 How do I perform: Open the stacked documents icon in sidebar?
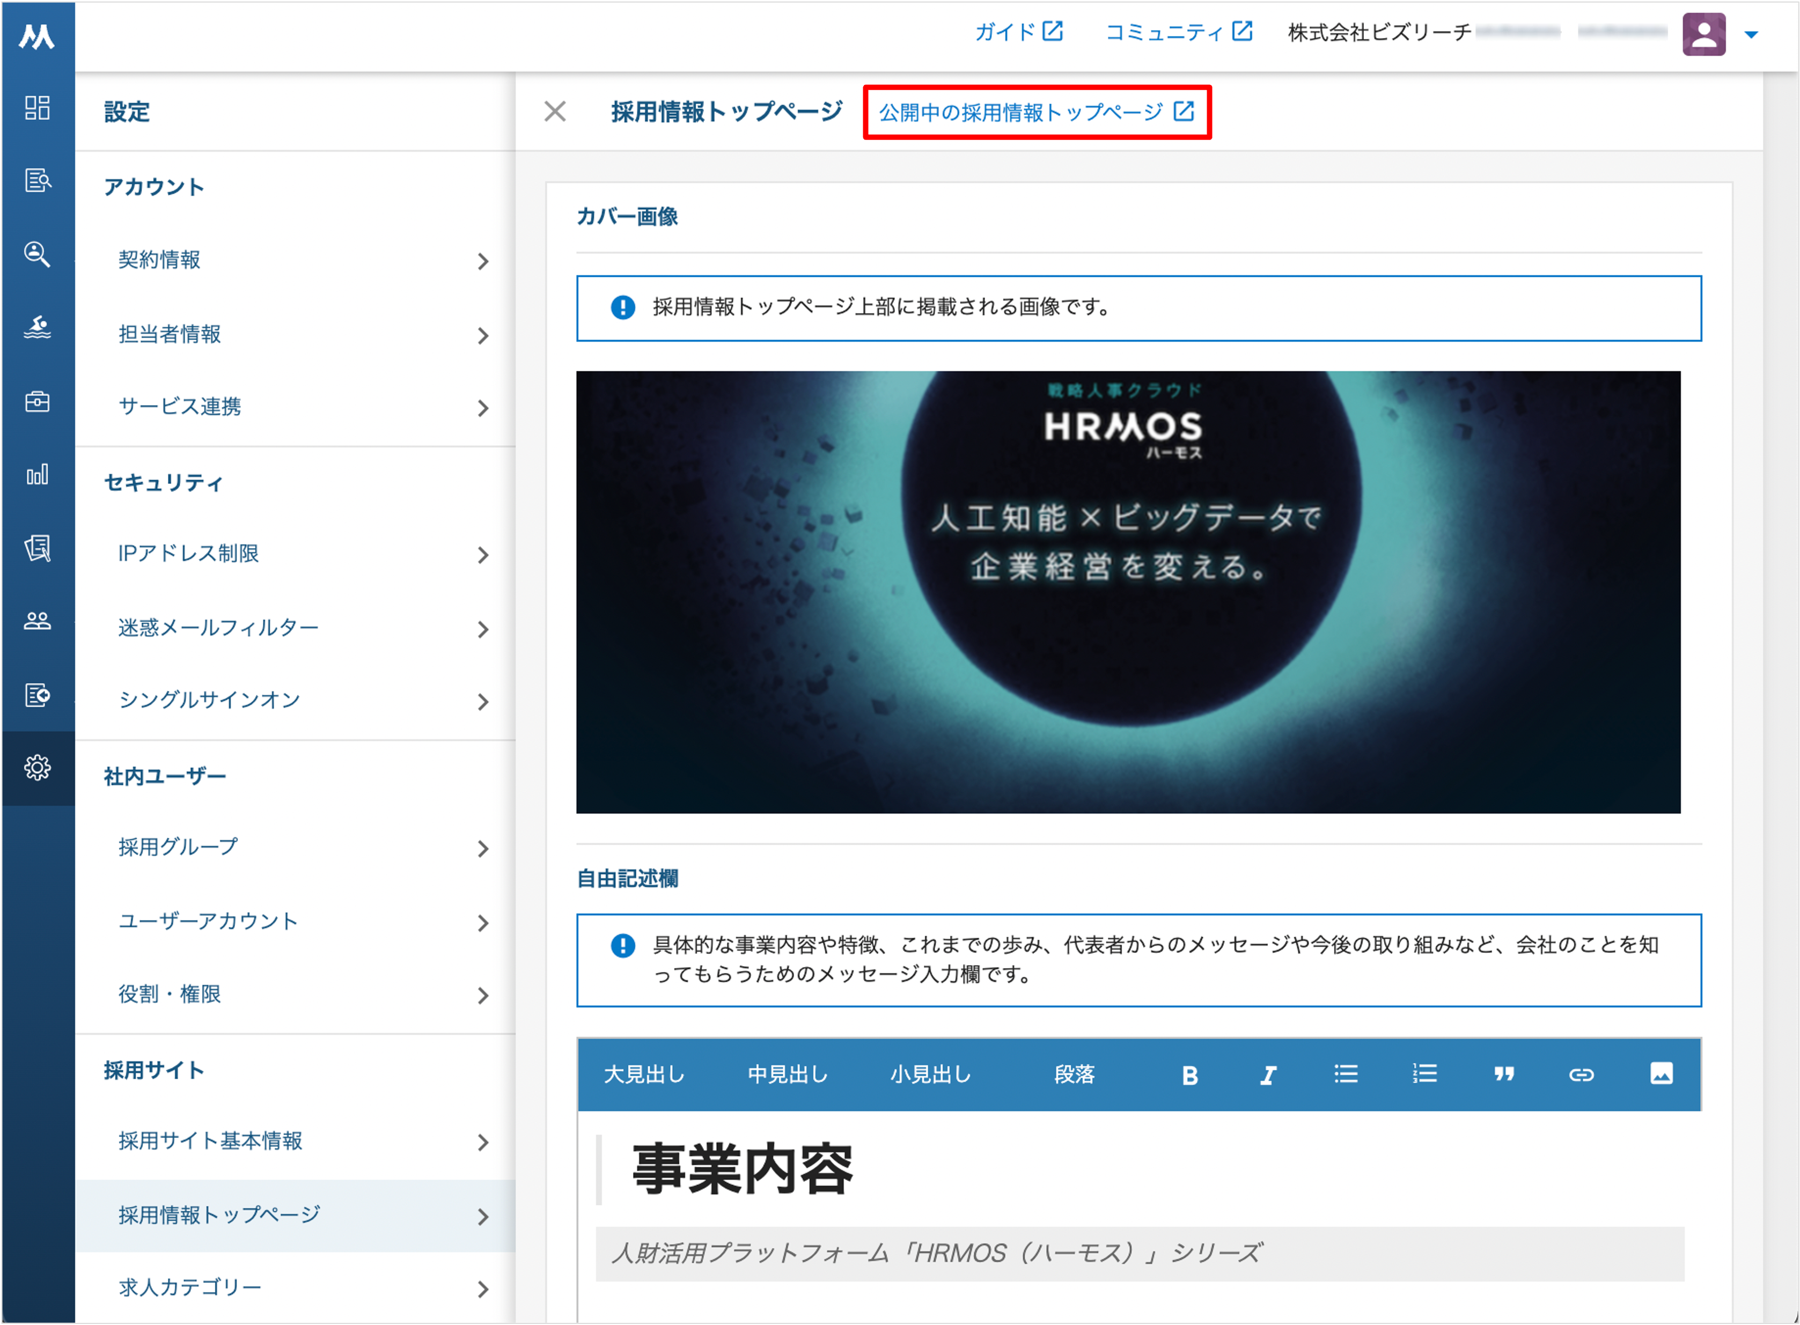37,548
